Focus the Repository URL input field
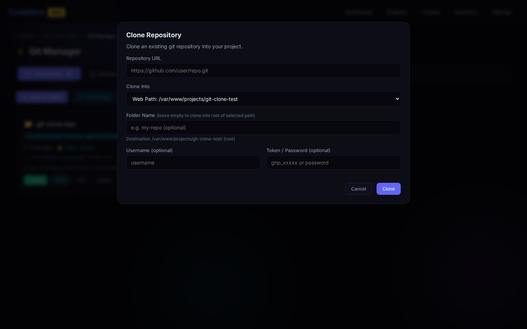527x329 pixels. point(263,70)
